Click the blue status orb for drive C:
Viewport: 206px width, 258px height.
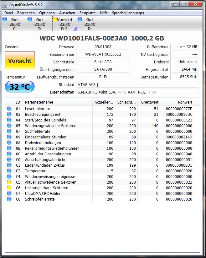tap(5, 19)
